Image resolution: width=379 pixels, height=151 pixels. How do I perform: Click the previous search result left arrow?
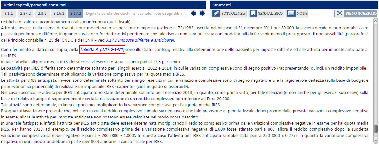(x=194, y=13)
